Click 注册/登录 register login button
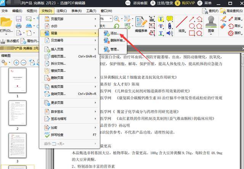The height and width of the screenshot is (169, 244). pyautogui.click(x=162, y=3)
